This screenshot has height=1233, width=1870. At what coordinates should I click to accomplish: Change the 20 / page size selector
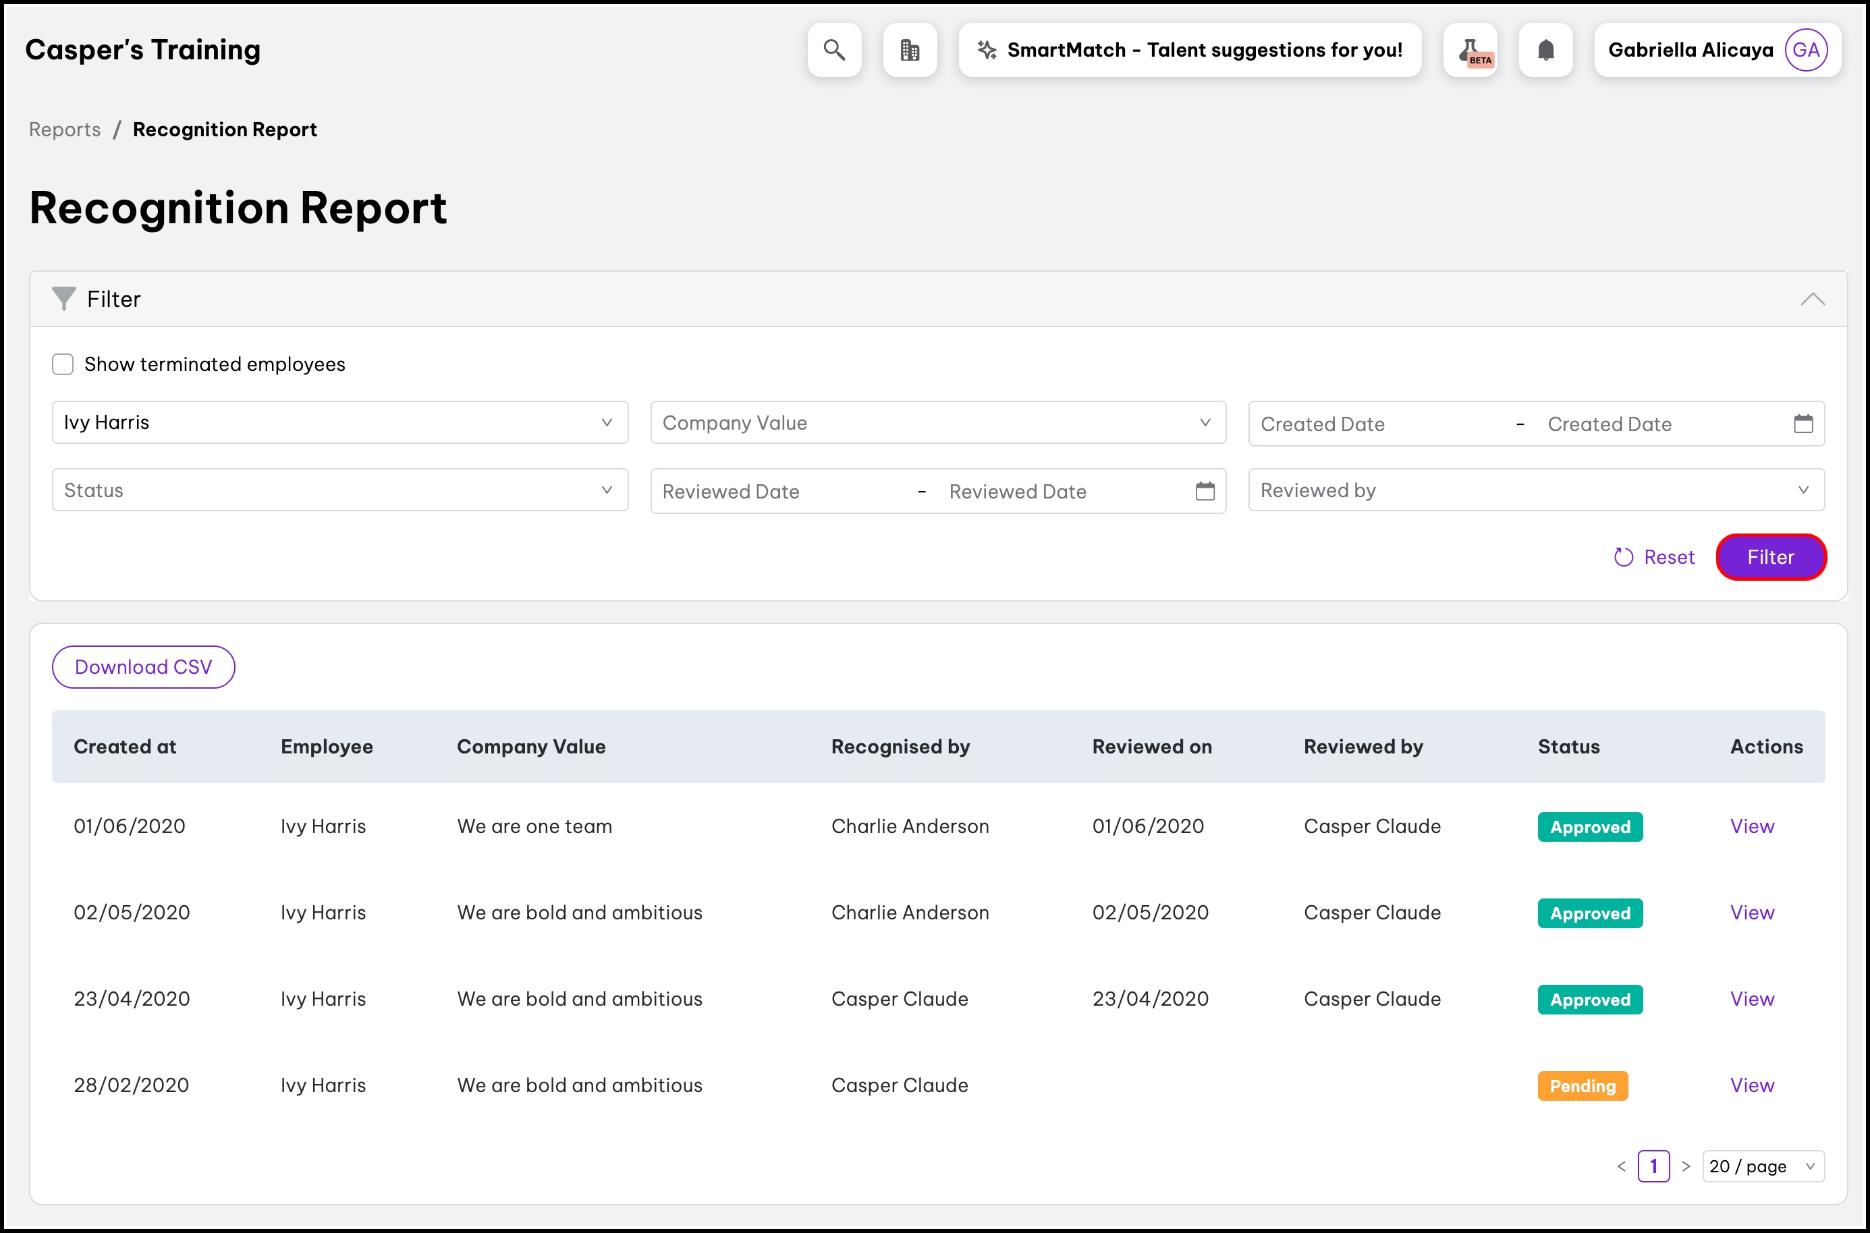1762,1166
